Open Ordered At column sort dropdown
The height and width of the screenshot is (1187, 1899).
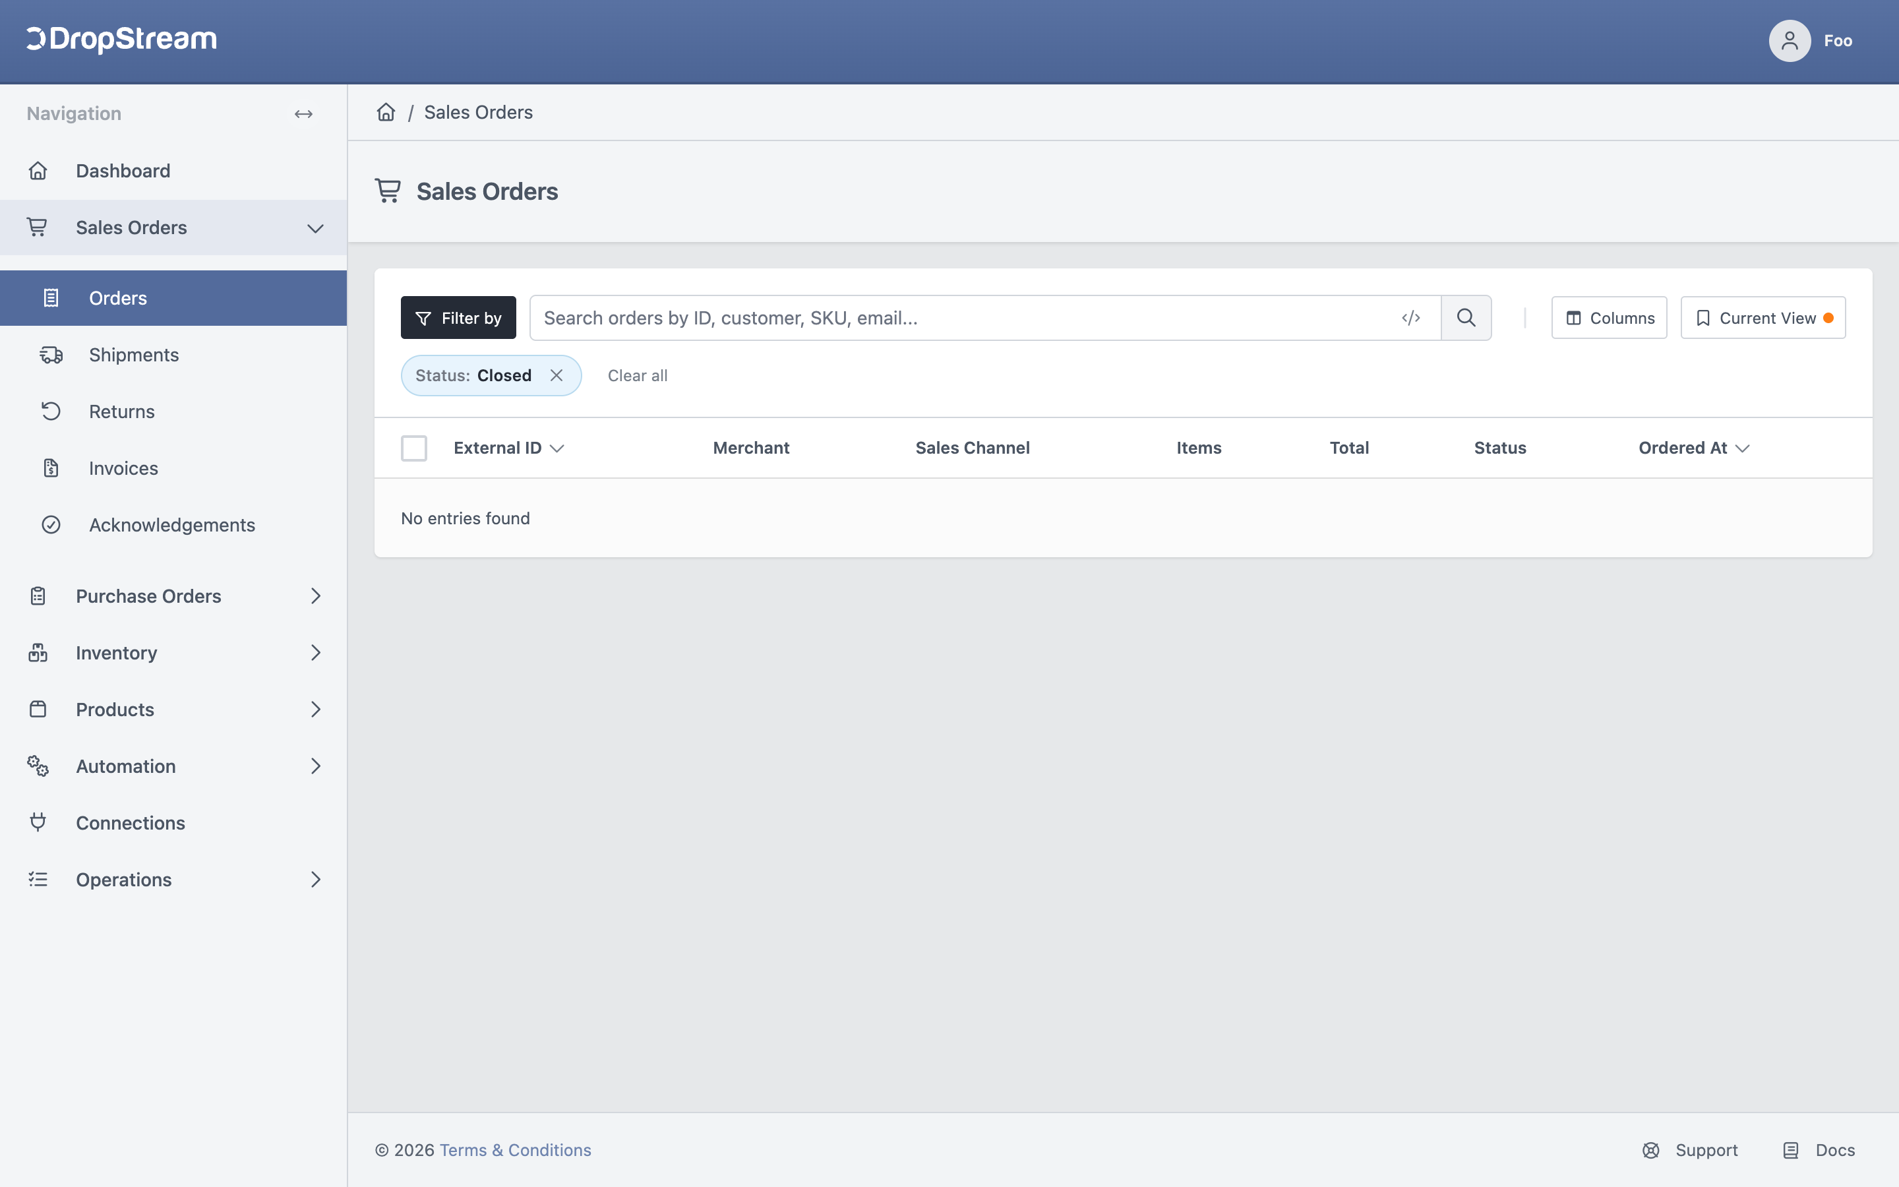[1743, 448]
